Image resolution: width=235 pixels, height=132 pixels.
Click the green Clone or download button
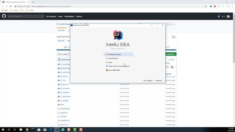(x=170, y=54)
